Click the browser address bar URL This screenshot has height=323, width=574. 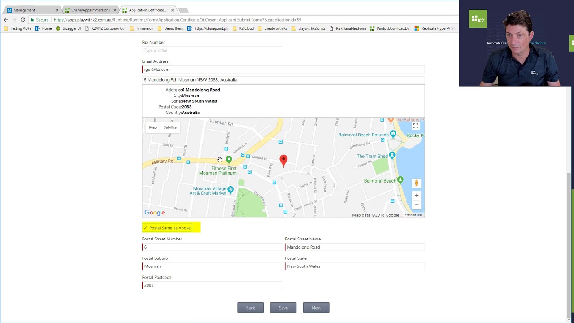click(177, 20)
